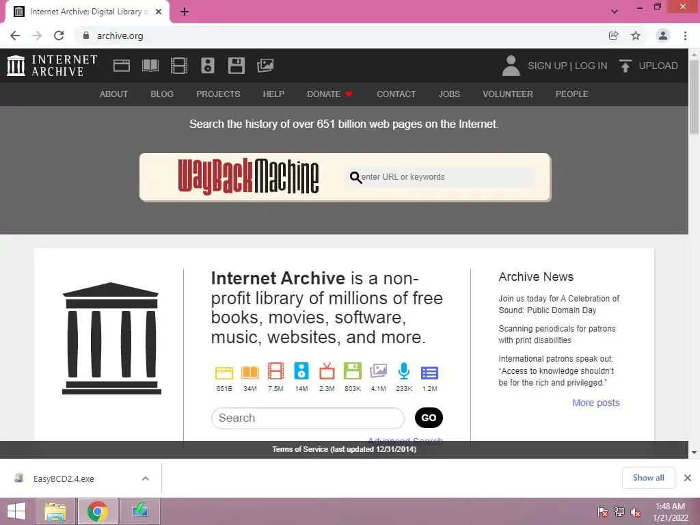Click the user avatar icon
The width and height of the screenshot is (700, 525).
511,66
